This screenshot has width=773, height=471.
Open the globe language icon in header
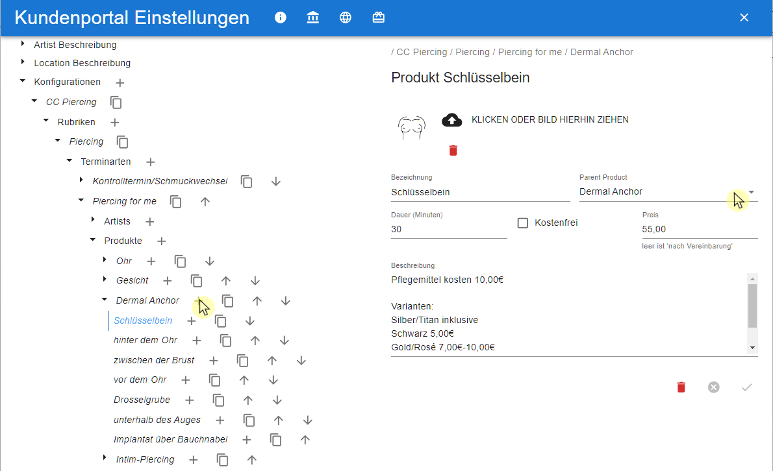pos(346,18)
